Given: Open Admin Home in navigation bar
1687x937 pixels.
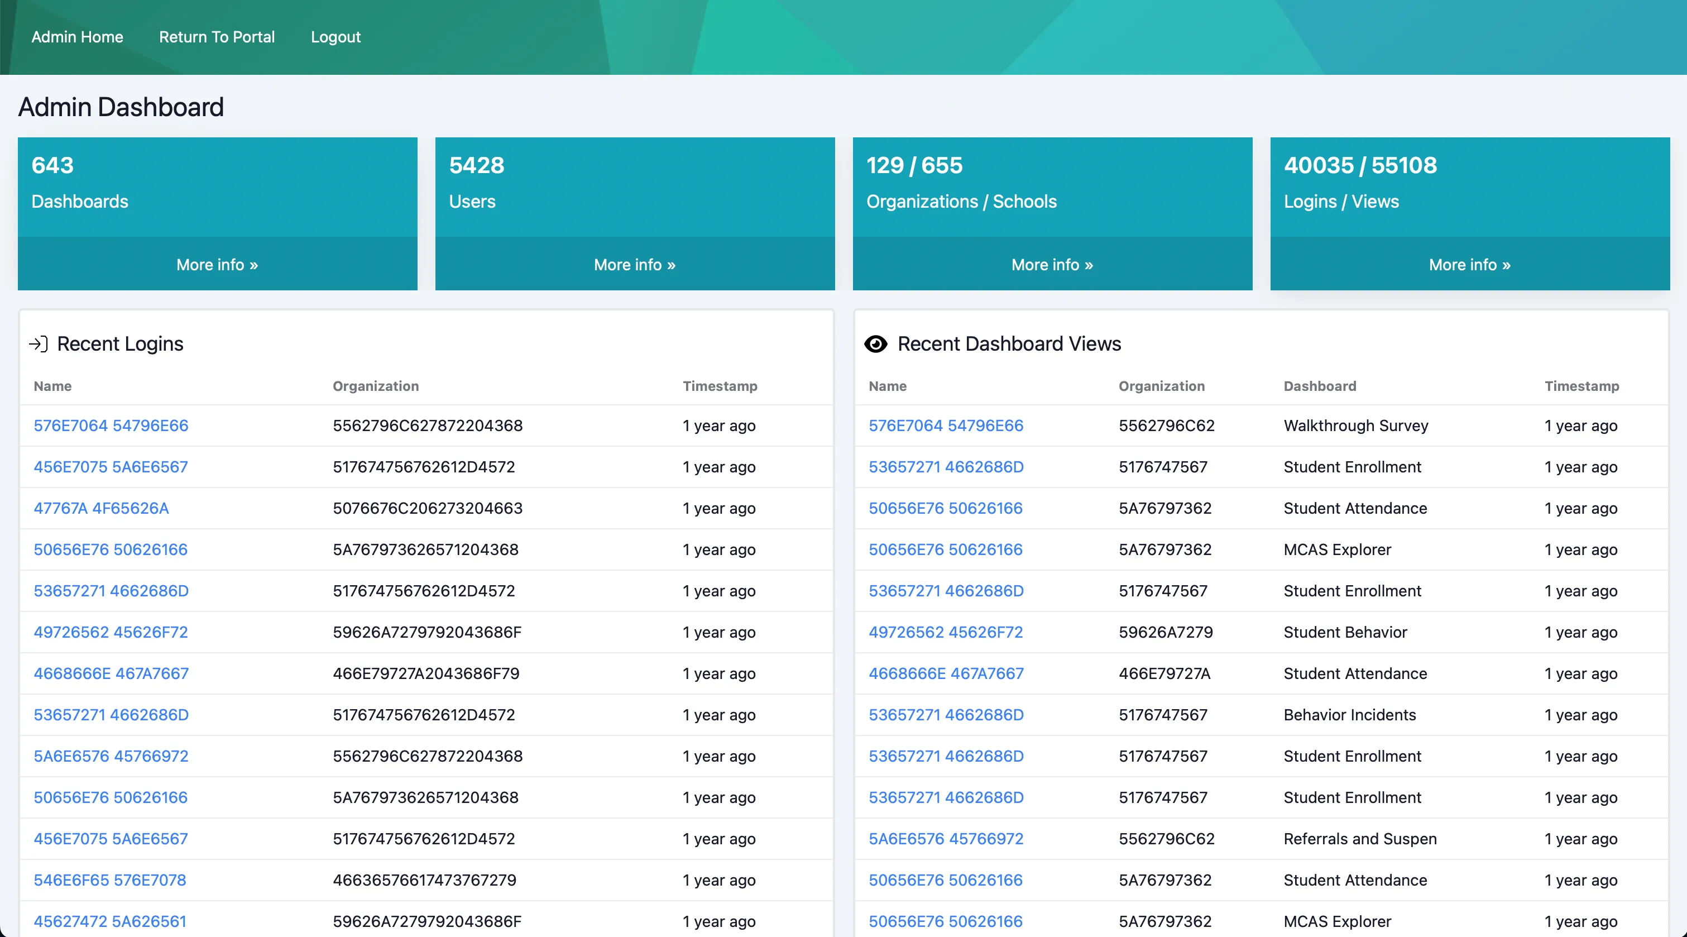Looking at the screenshot, I should pos(77,37).
